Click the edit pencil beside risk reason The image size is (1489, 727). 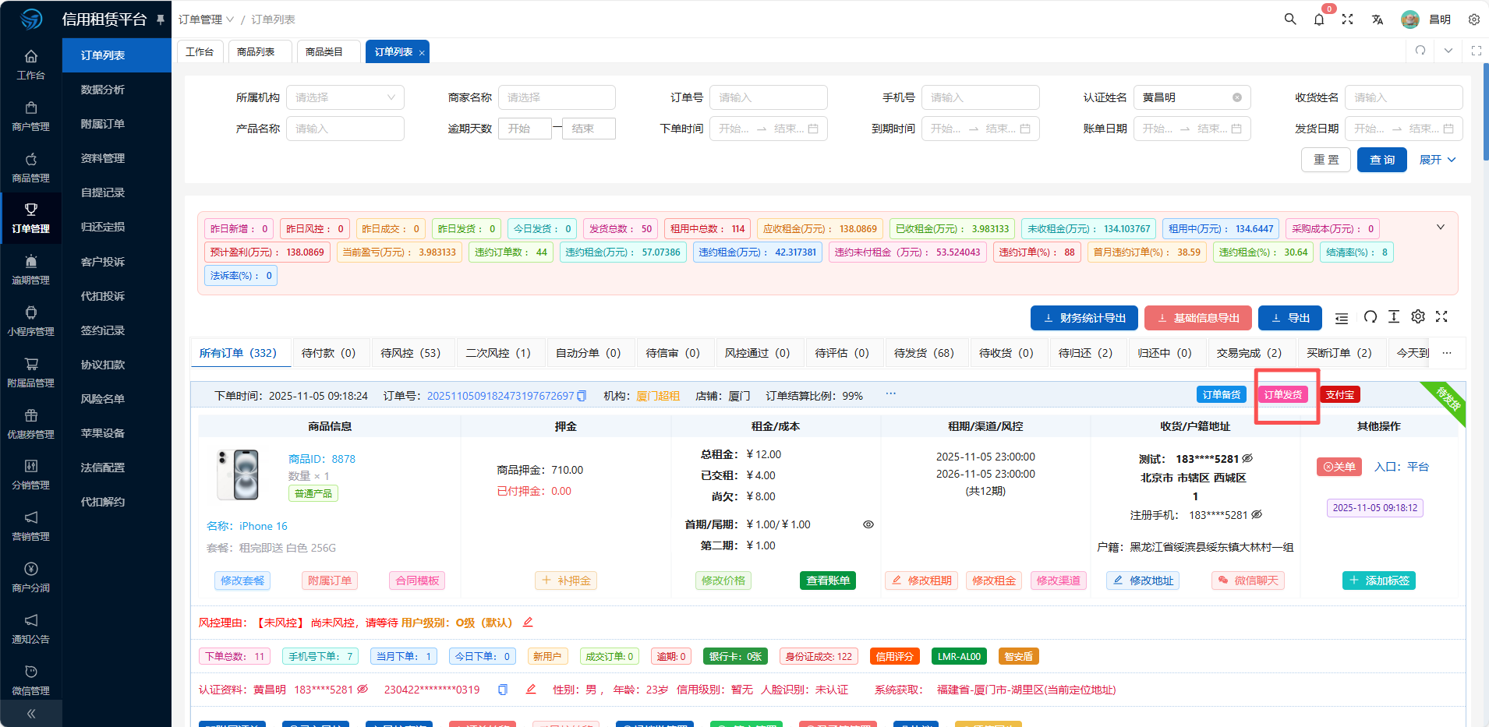[528, 622]
